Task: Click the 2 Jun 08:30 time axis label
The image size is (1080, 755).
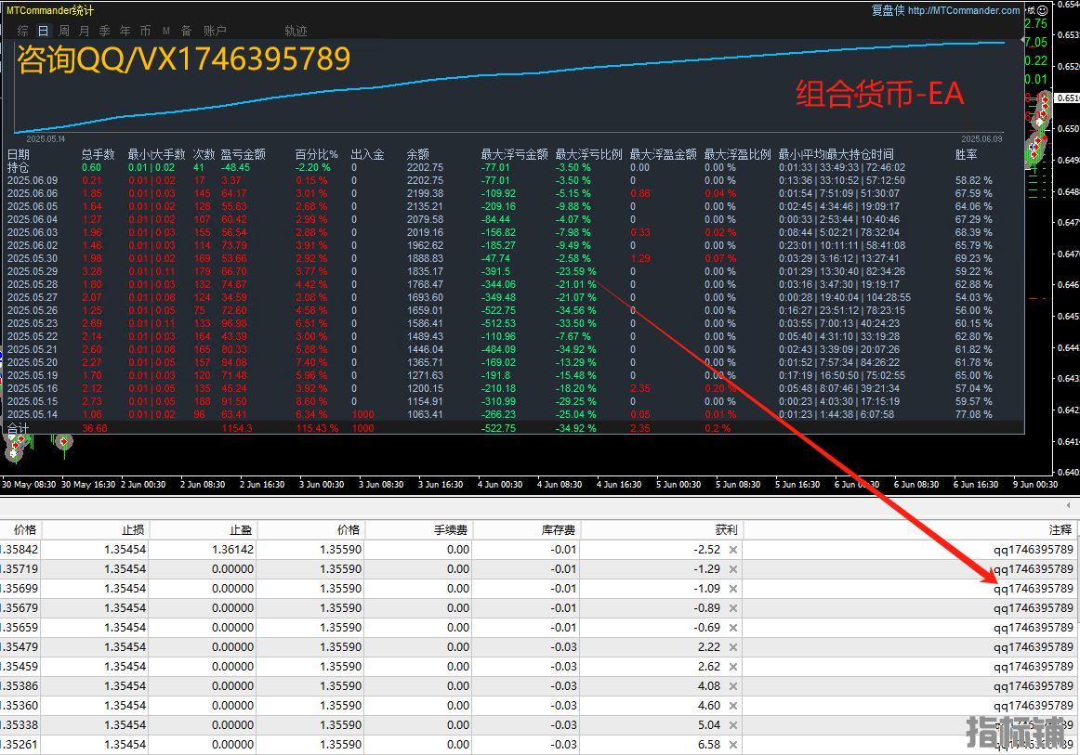Action: pyautogui.click(x=203, y=485)
